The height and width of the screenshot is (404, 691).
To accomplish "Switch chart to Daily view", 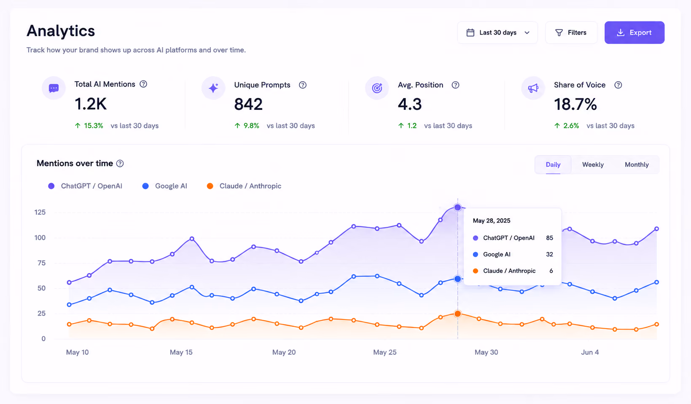I will [x=553, y=165].
